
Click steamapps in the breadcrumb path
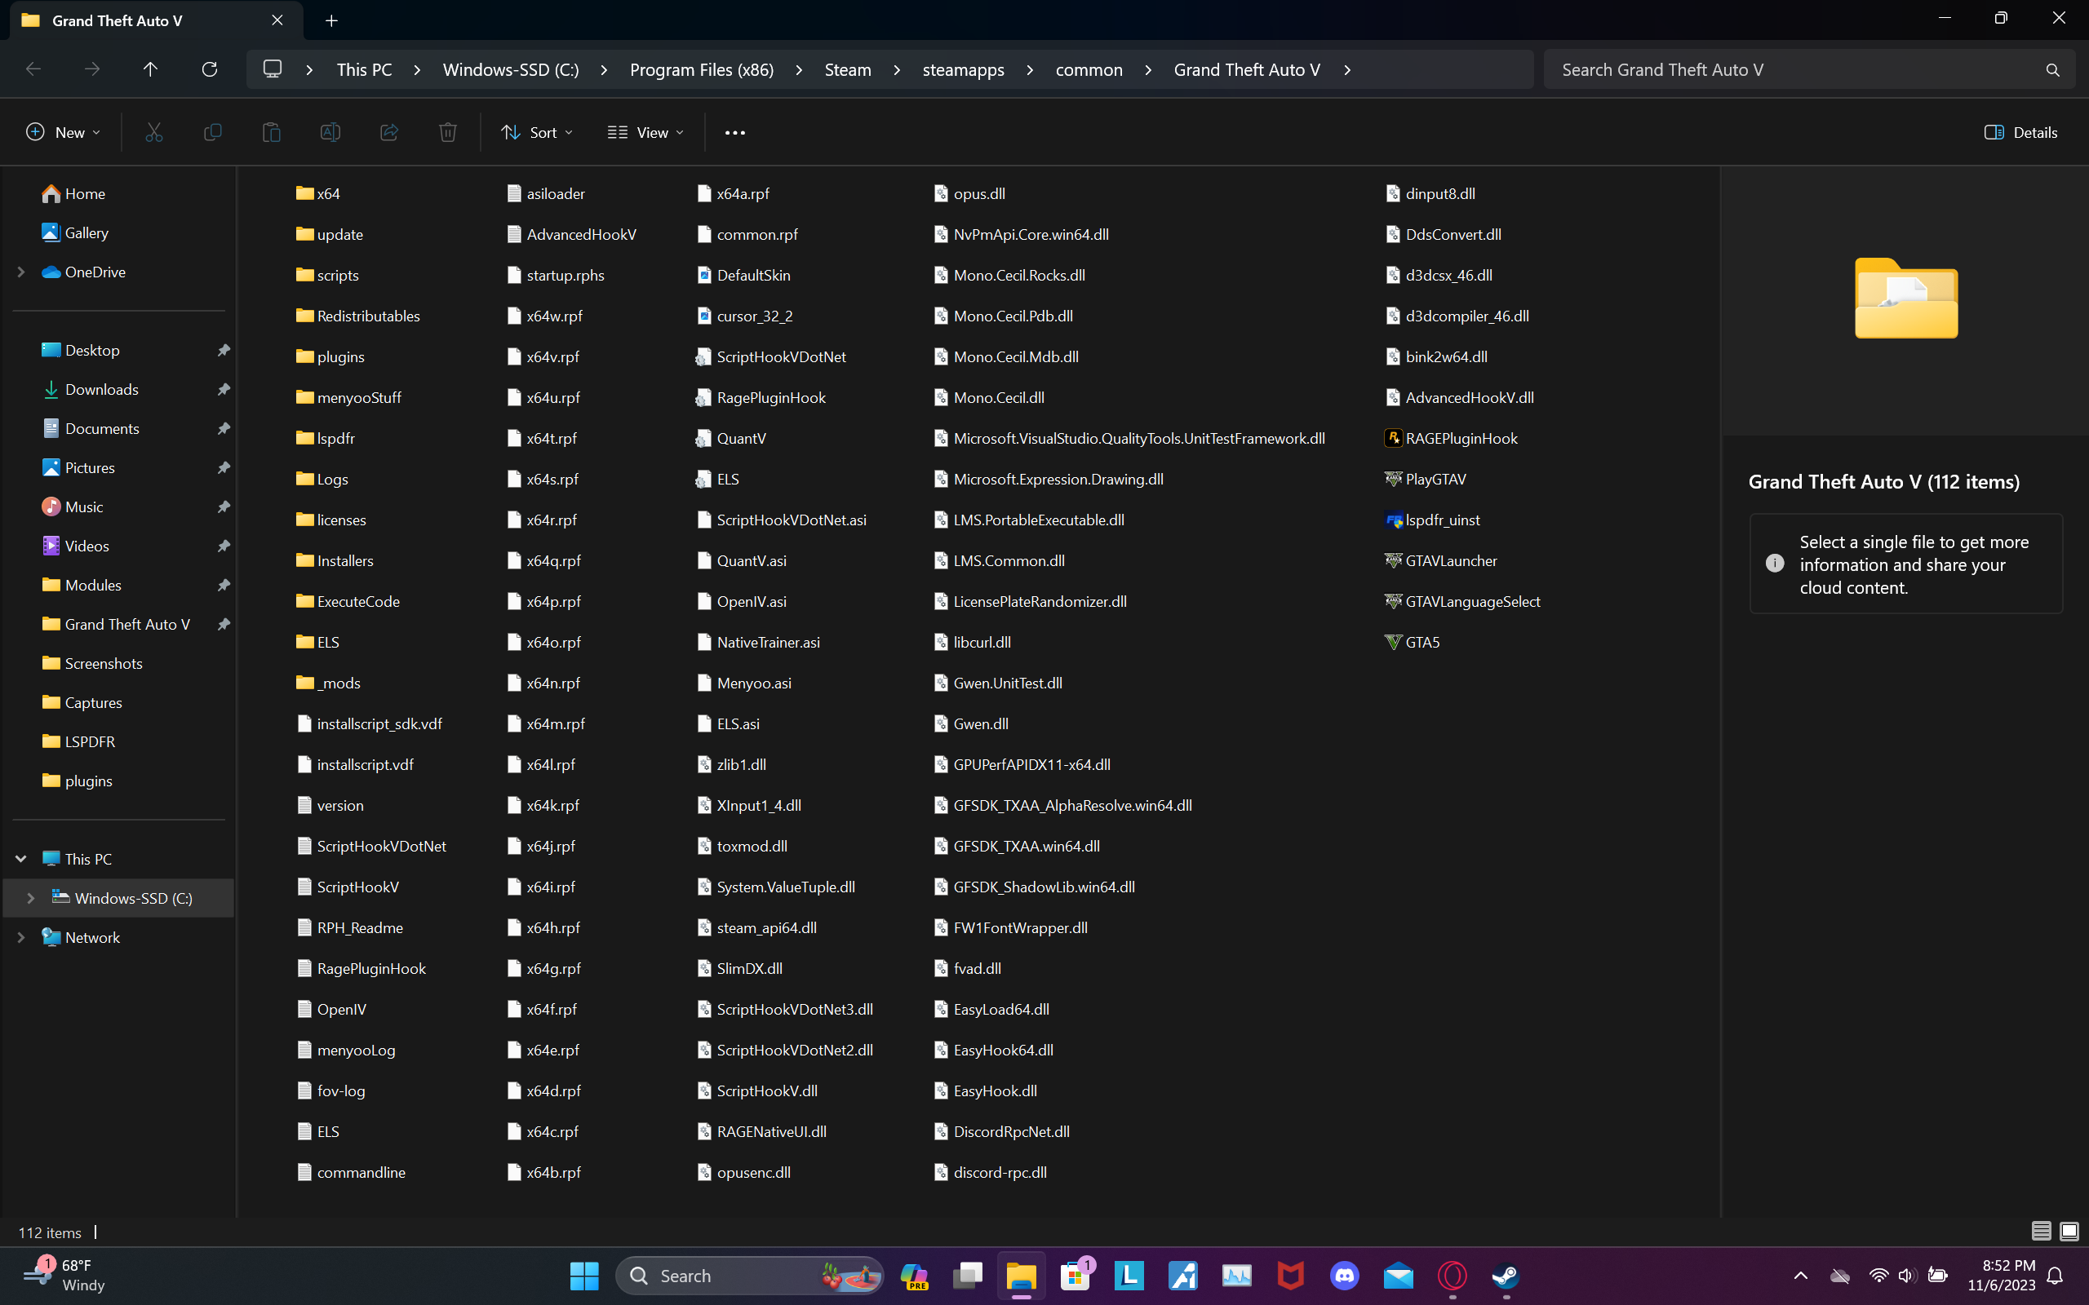pyautogui.click(x=963, y=69)
